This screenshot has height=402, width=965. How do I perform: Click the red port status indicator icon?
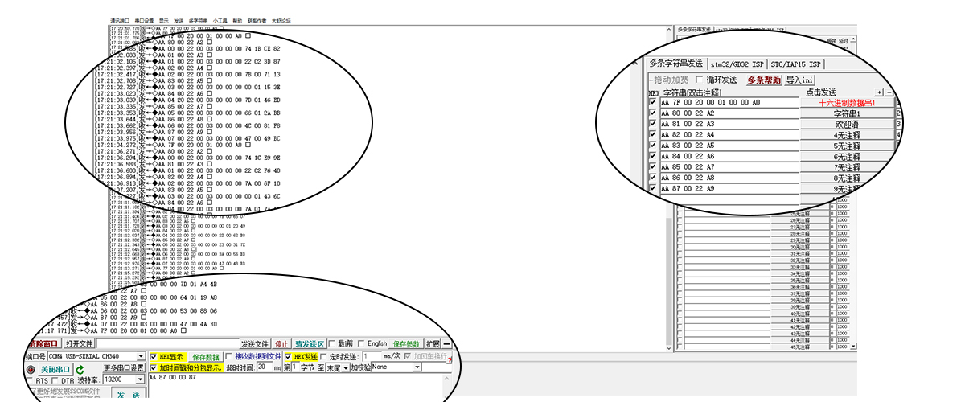(x=31, y=368)
